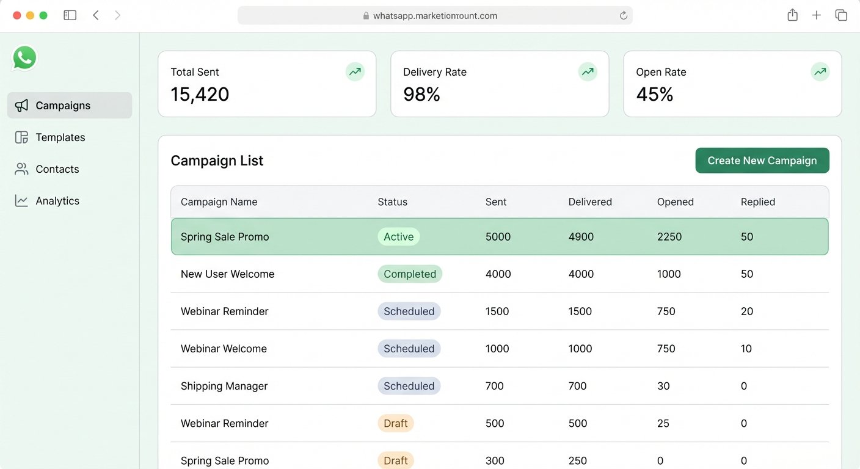Sort by the Status column header
The height and width of the screenshot is (469, 860).
(x=392, y=202)
